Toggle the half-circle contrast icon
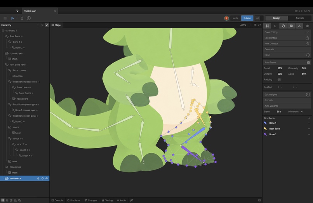Screen dimensions: 313x203 [307, 26]
